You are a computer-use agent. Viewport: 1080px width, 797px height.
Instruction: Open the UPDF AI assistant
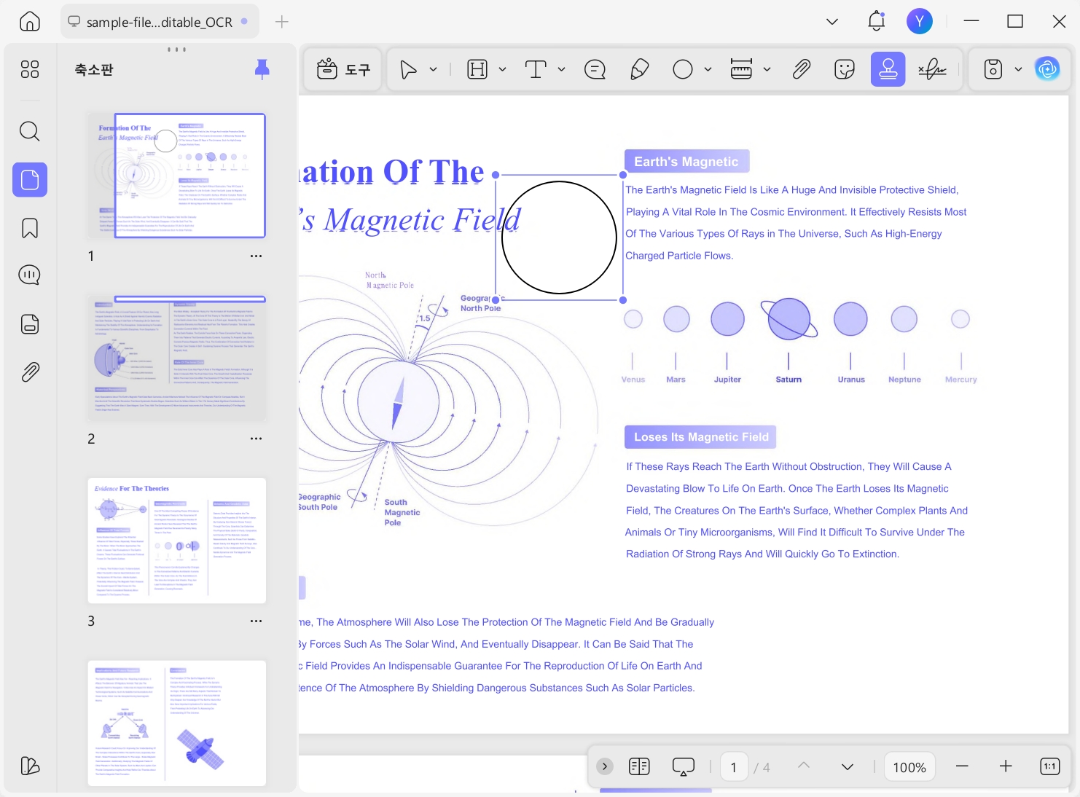pyautogui.click(x=1047, y=69)
